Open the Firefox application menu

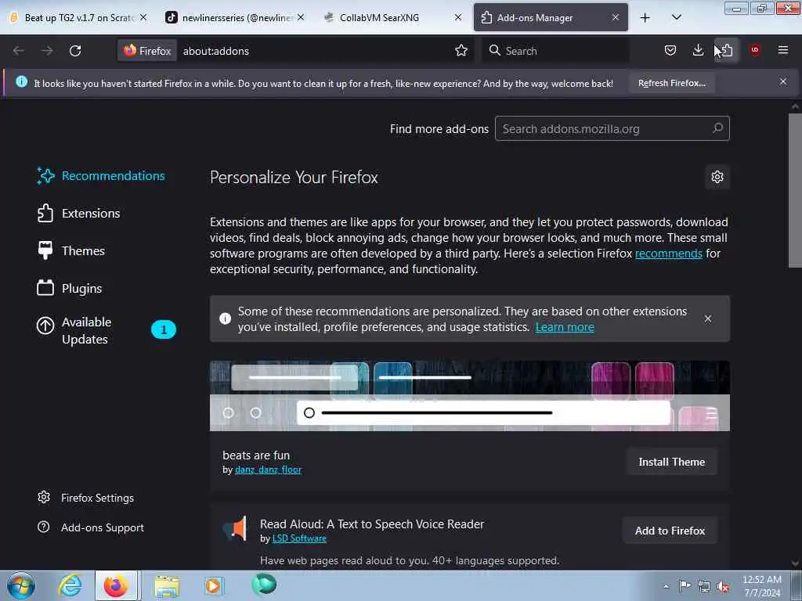click(x=782, y=50)
